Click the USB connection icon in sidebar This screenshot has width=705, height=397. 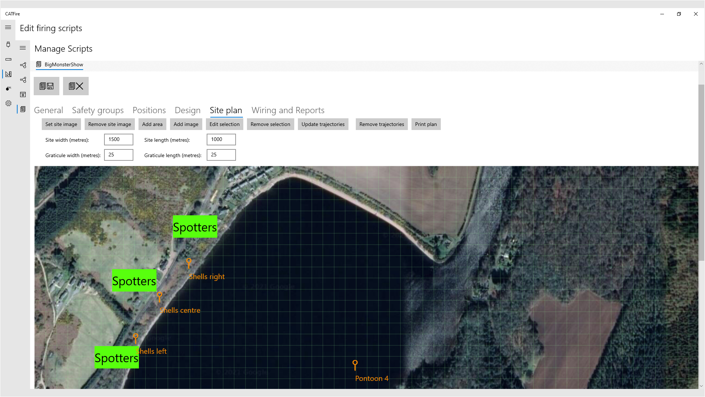pyautogui.click(x=8, y=45)
